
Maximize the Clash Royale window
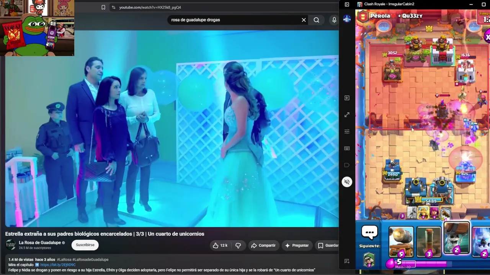point(483,4)
